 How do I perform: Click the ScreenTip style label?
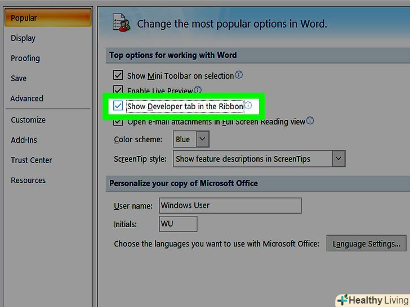(140, 159)
